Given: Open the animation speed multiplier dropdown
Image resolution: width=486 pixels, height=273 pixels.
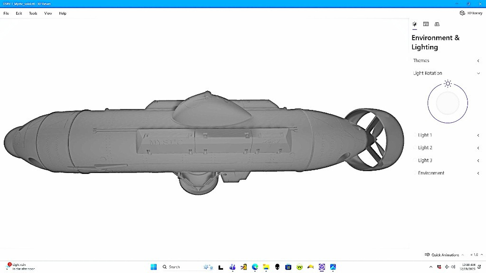Looking at the screenshot, I should coord(475,255).
